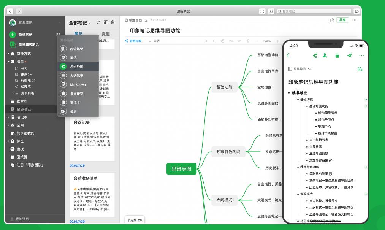Collapse the 清单 section
Viewport: 385px width, 230px height.
click(x=8, y=62)
